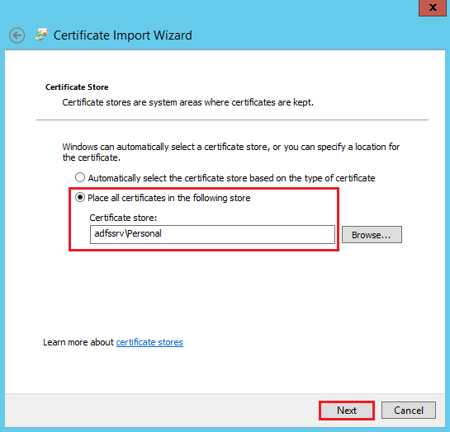The width and height of the screenshot is (450, 432).
Task: Click the Certificate Import Wizard icon
Action: [x=41, y=35]
